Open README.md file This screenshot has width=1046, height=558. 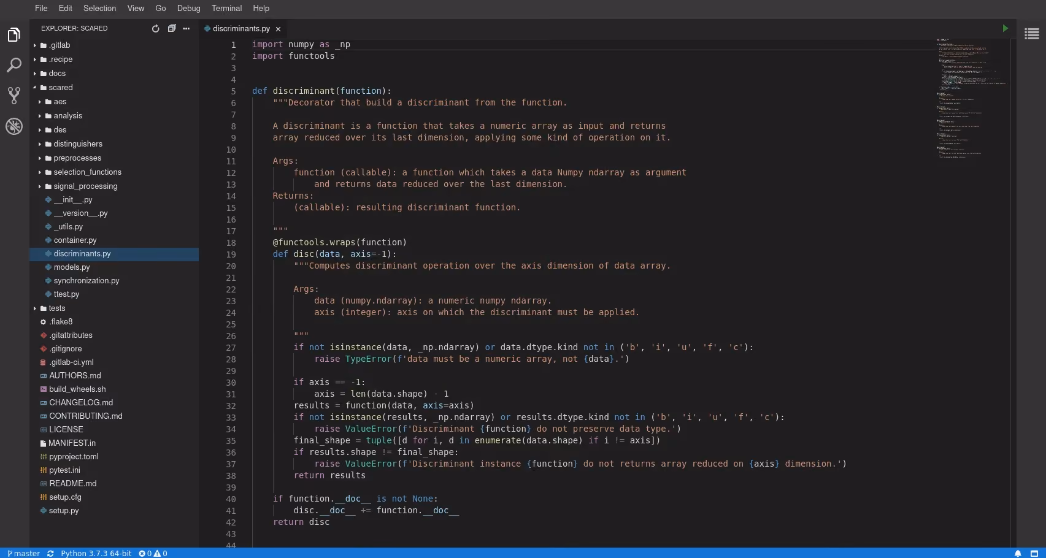[x=114, y=484]
